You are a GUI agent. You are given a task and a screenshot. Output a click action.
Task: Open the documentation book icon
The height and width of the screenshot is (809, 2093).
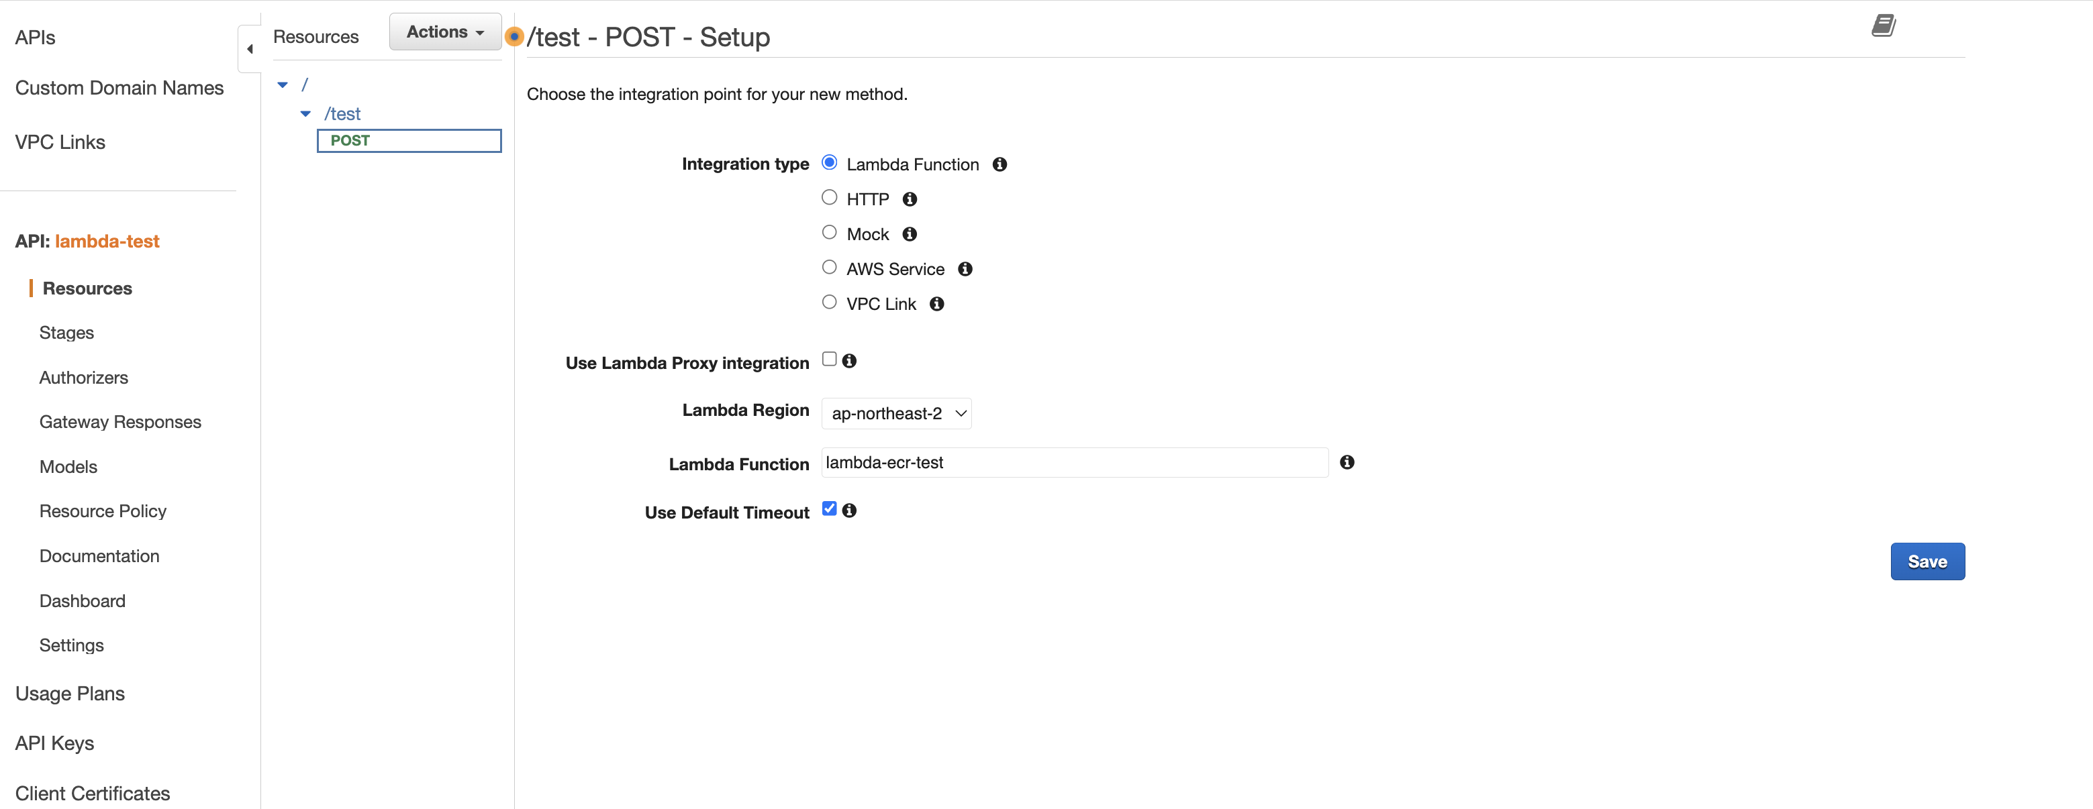click(x=1883, y=25)
